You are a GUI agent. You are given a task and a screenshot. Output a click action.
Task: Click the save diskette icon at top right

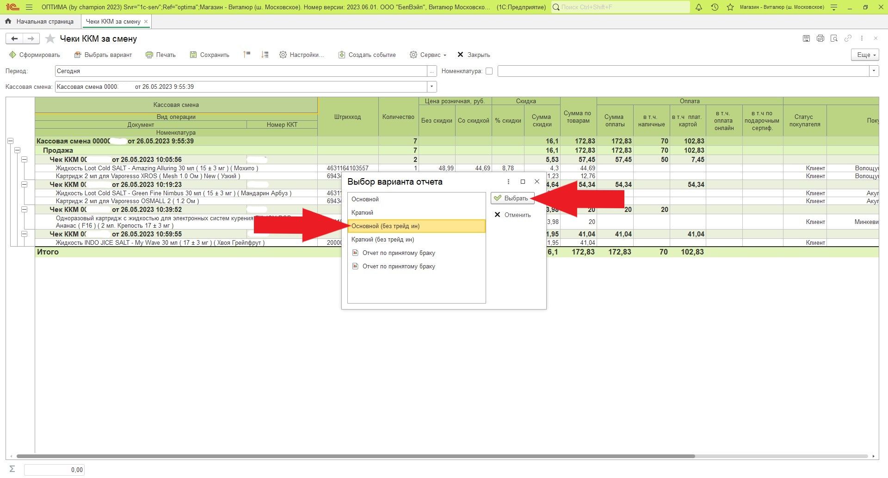[x=806, y=38]
